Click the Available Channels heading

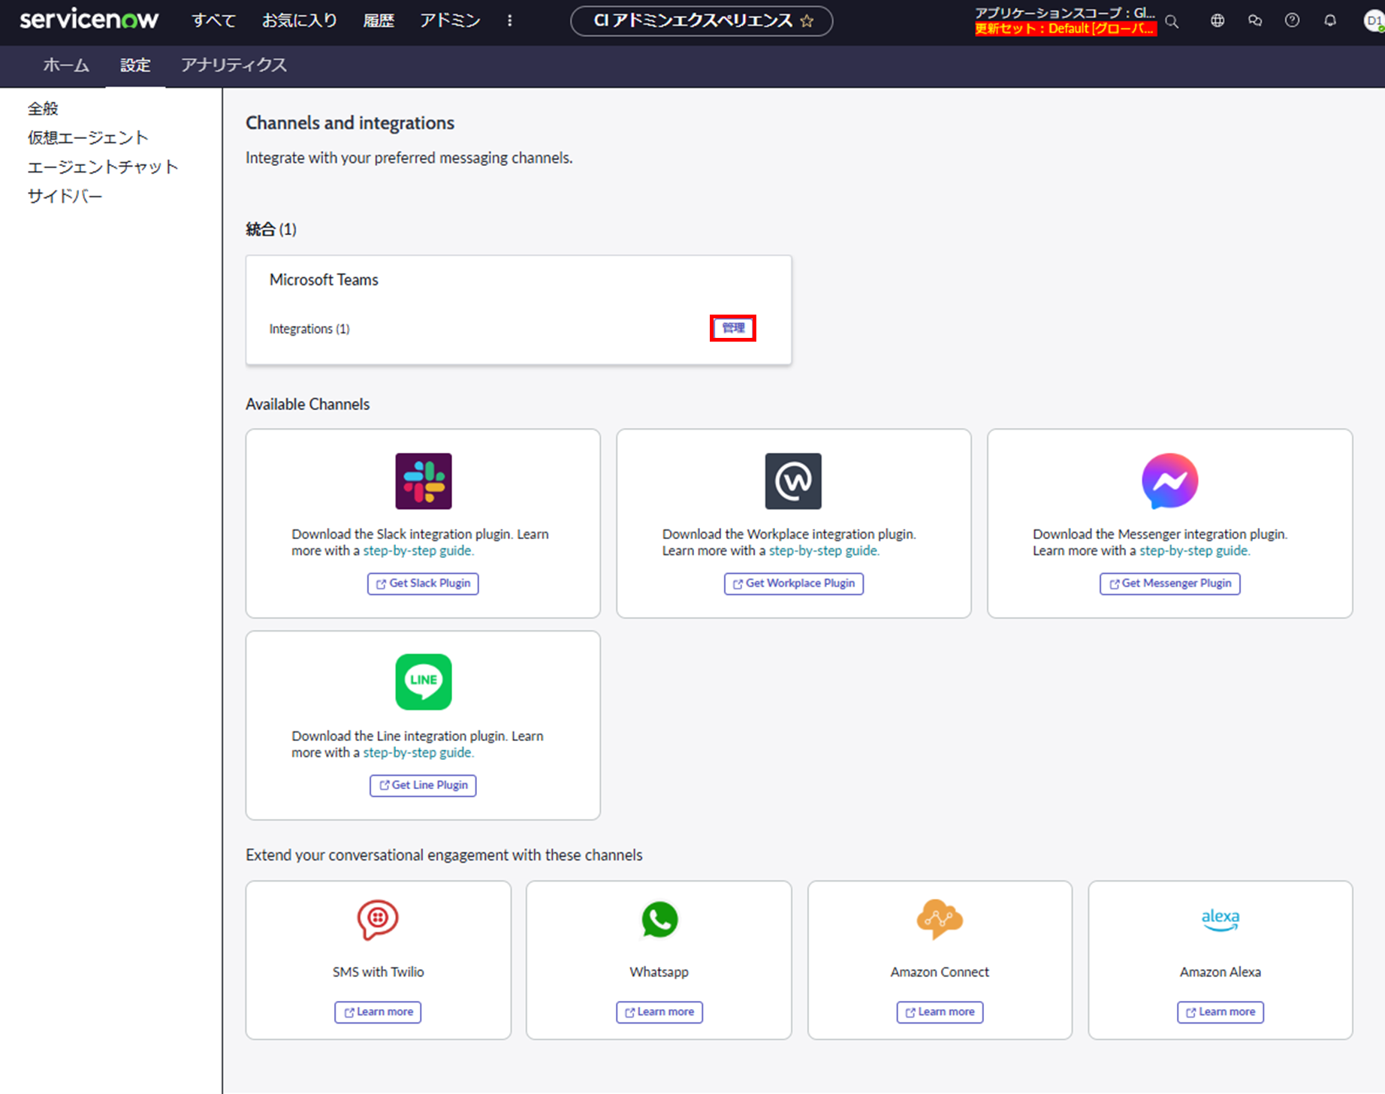(x=308, y=405)
